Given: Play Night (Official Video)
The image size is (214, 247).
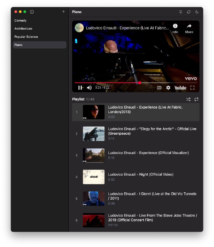Looking at the screenshot, I should click(136, 177).
